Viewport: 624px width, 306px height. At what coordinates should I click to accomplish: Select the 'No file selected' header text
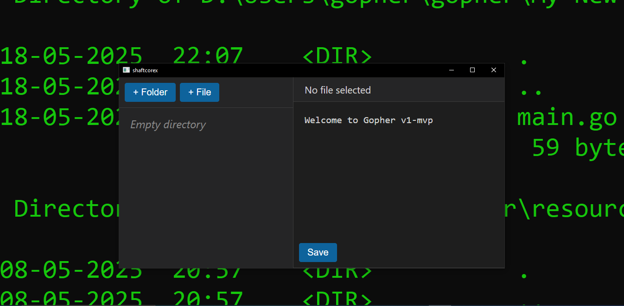click(337, 90)
